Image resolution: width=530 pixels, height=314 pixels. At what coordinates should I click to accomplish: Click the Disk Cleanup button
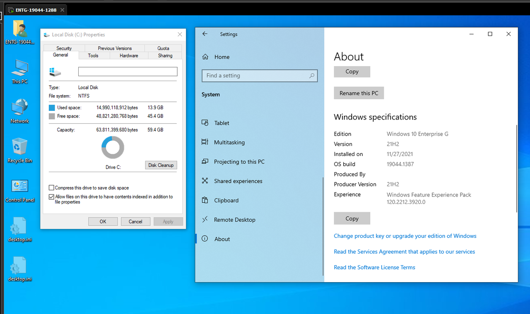pos(161,165)
